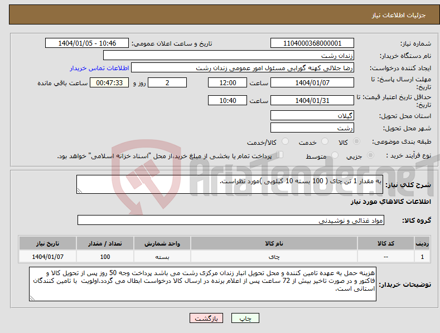Select the کالا radio button
The width and height of the screenshot is (440, 333).
[x=357, y=141]
